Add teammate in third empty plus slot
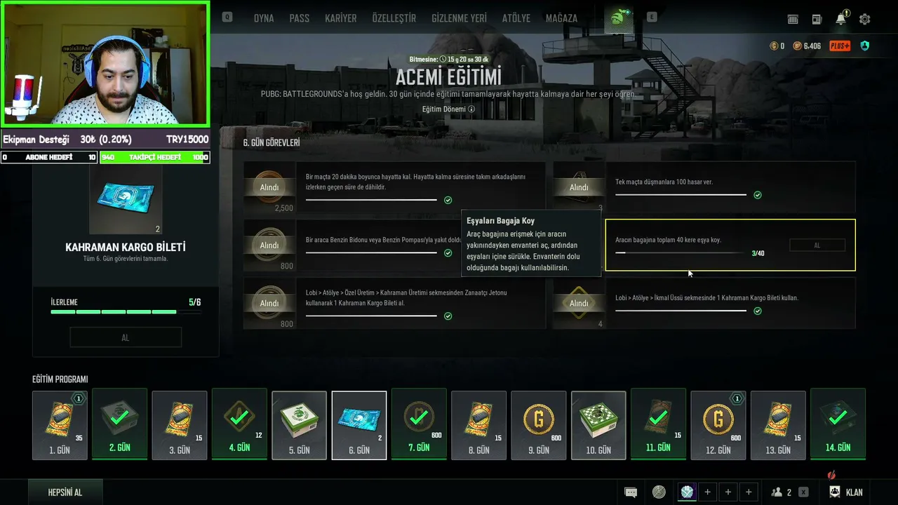This screenshot has width=898, height=505. pyautogui.click(x=749, y=492)
